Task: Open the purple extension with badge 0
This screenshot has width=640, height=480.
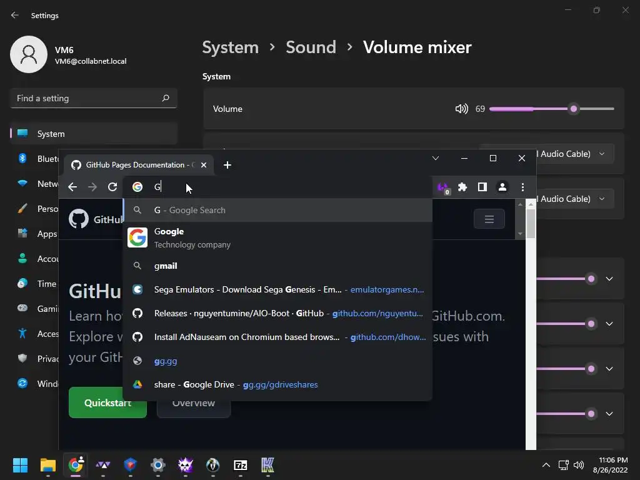Action: click(x=443, y=187)
